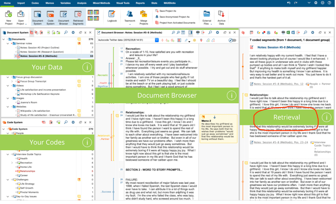Create a New Project from the ribbon
The width and height of the screenshot is (336, 204).
9,18
